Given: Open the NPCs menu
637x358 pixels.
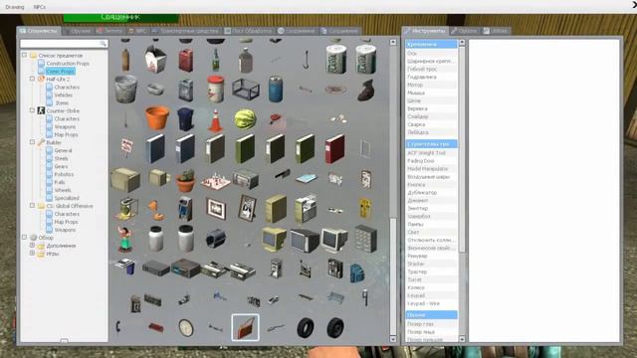Looking at the screenshot, I should (x=40, y=7).
